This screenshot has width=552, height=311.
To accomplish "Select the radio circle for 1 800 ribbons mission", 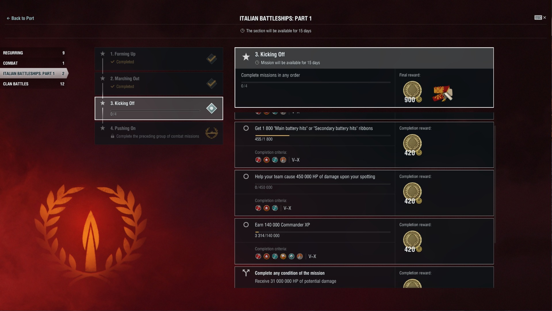I will click(246, 128).
